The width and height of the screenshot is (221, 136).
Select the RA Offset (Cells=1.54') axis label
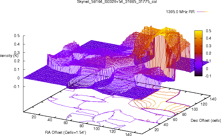click(66, 132)
